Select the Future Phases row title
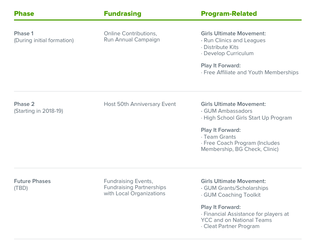This screenshot has width=316, height=250. (x=32, y=181)
